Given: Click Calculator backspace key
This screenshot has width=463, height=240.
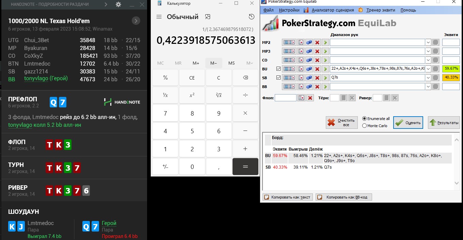Looking at the screenshot, I should [245, 78].
